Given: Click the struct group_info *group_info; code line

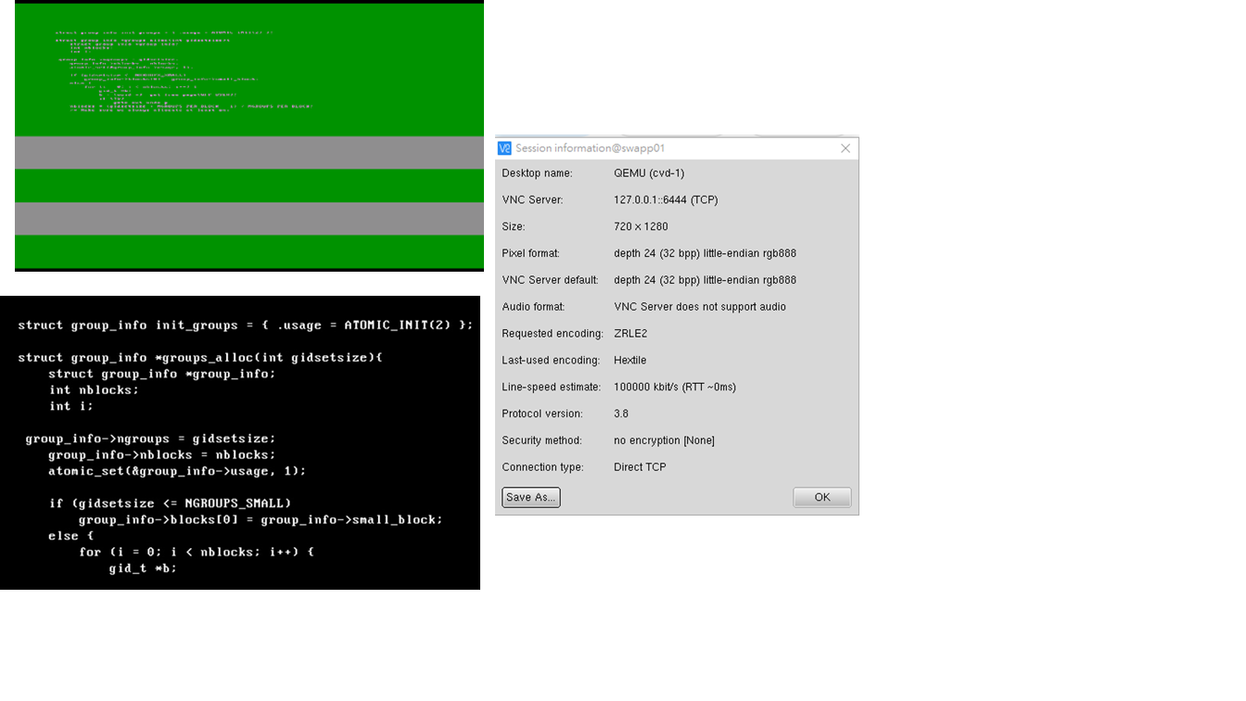Looking at the screenshot, I should 162,375.
